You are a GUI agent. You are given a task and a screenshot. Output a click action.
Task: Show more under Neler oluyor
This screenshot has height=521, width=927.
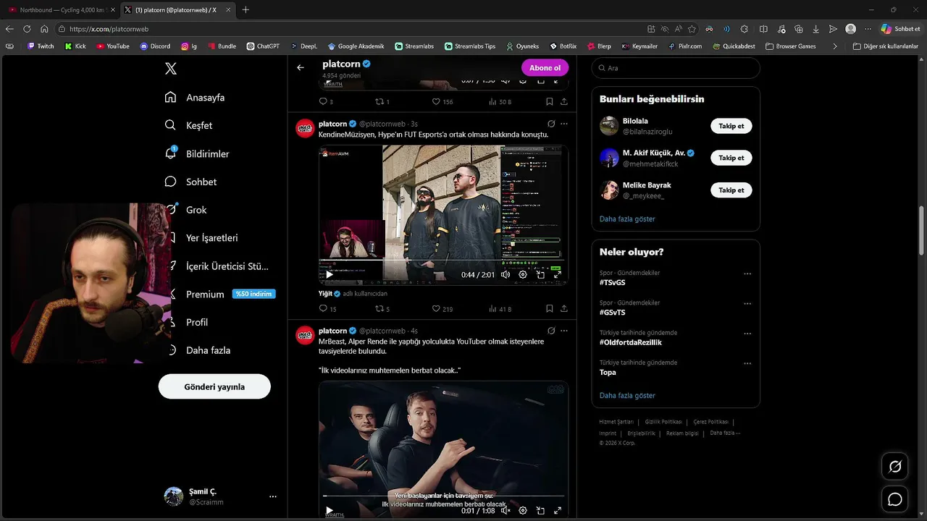[627, 395]
